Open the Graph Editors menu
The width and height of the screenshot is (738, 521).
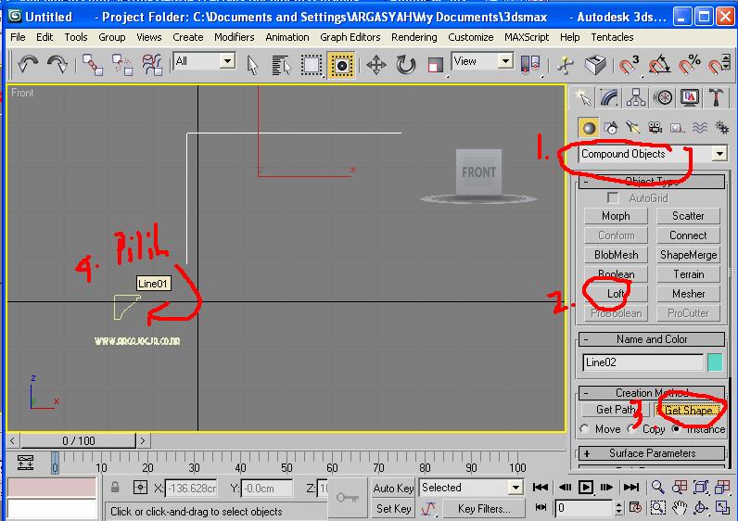click(350, 37)
